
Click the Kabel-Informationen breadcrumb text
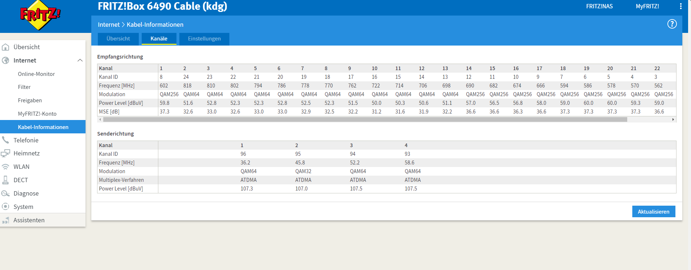point(155,25)
